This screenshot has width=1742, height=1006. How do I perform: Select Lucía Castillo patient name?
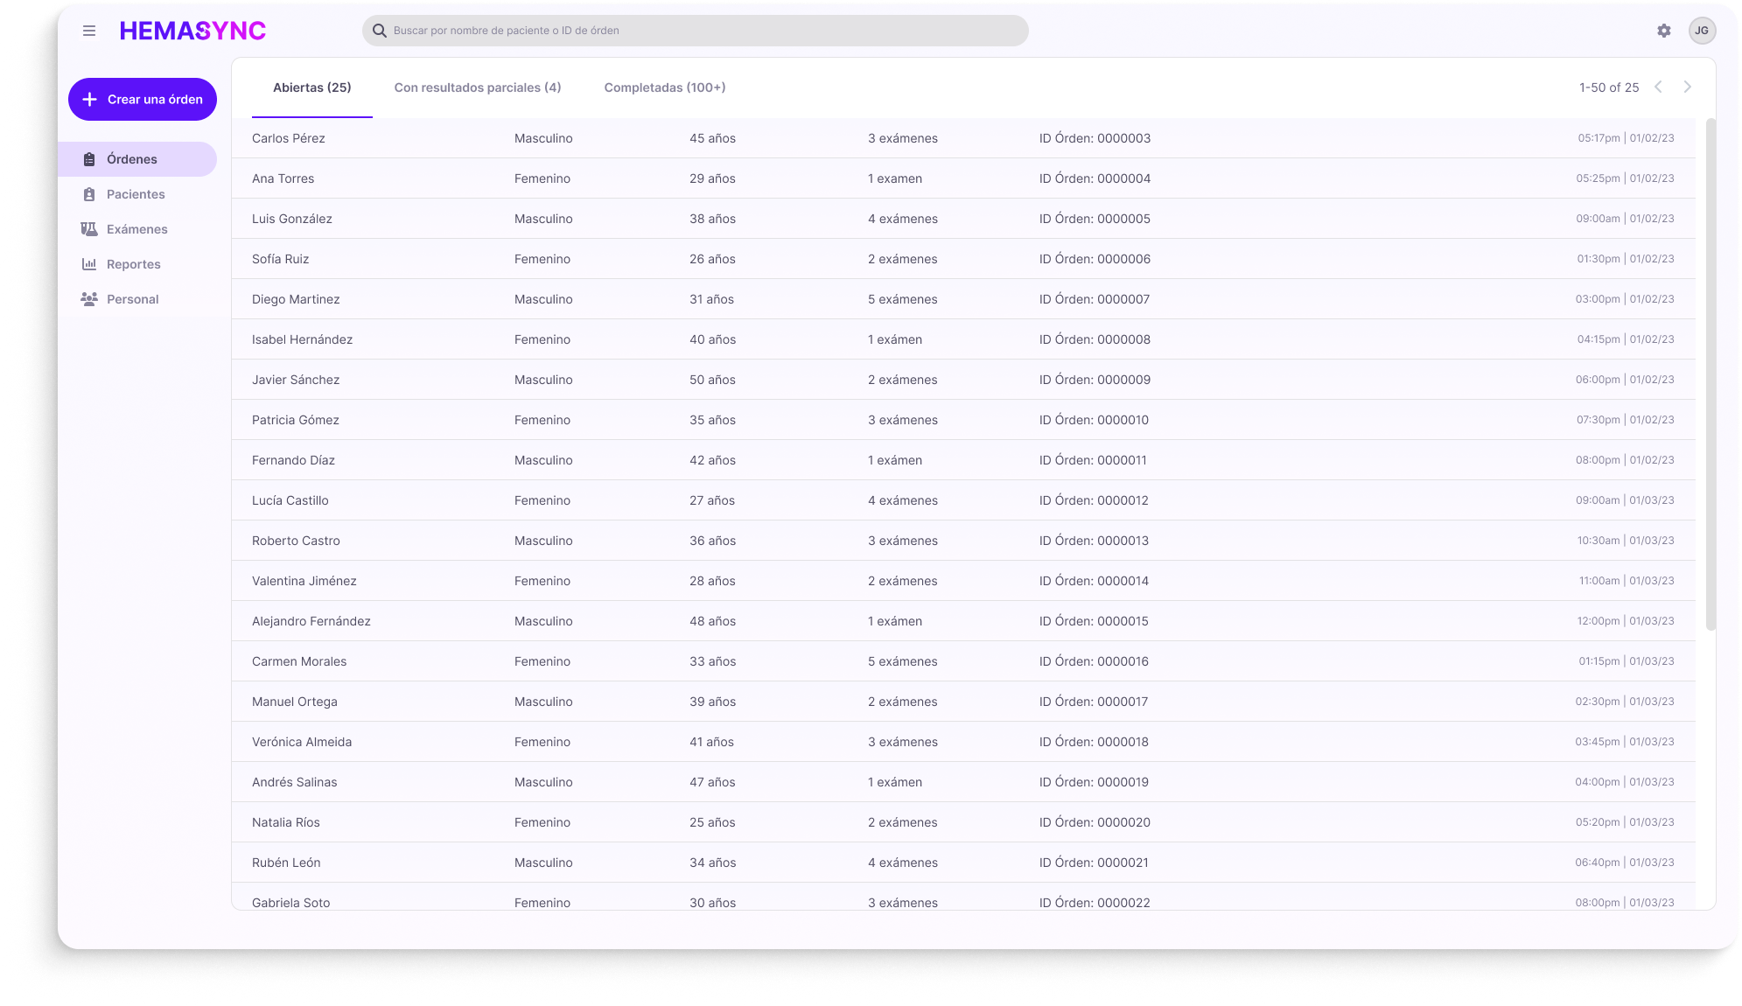point(290,500)
